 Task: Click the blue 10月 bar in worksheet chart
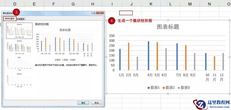click(x=206, y=62)
